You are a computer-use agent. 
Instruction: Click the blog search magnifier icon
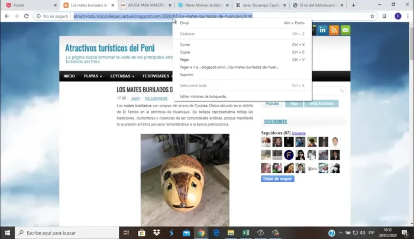point(342,91)
